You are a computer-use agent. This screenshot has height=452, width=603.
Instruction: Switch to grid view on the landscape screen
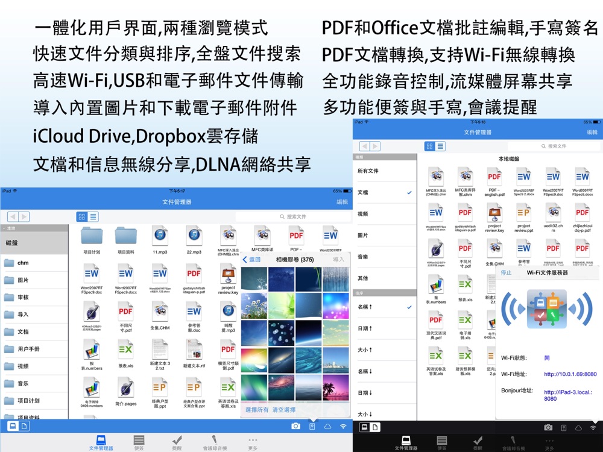pos(82,217)
